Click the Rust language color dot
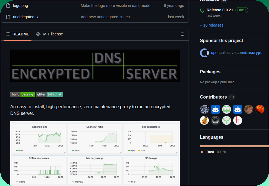 click(202, 152)
